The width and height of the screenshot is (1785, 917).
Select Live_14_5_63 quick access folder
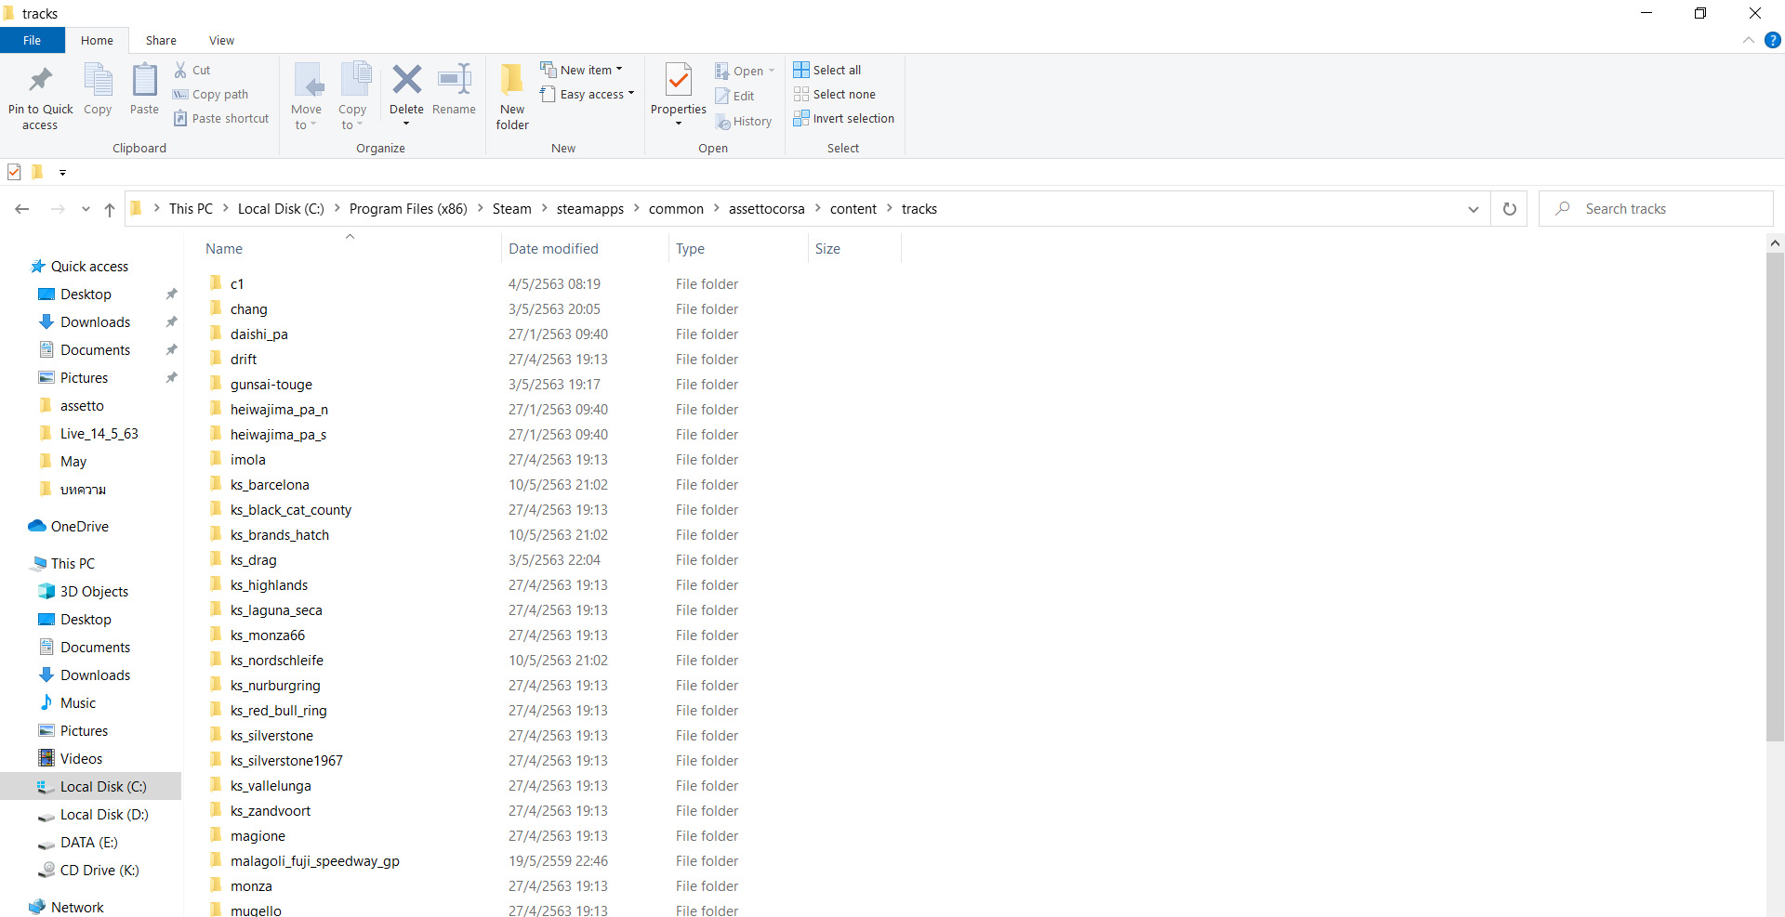(x=89, y=433)
